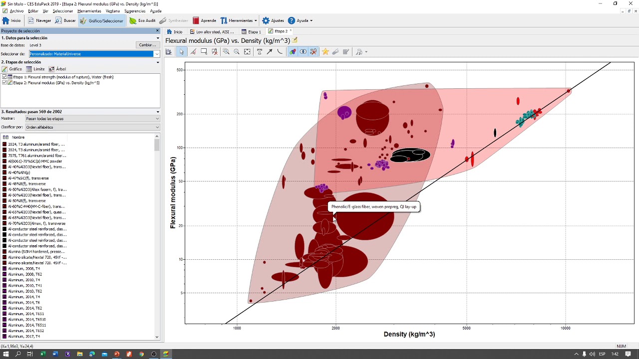Screen dimensions: 639x359
Task: Open Excel from the Windows taskbar
Action: [x=42, y=354]
